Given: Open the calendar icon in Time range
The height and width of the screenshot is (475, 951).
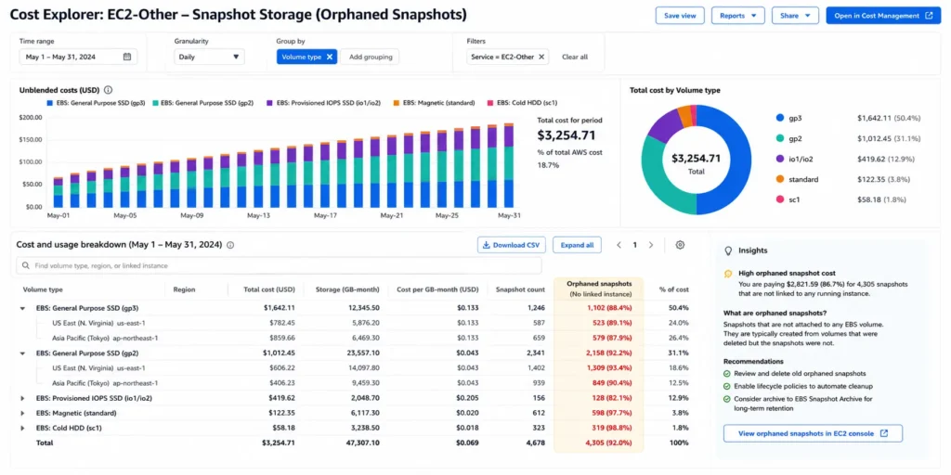Looking at the screenshot, I should (126, 57).
